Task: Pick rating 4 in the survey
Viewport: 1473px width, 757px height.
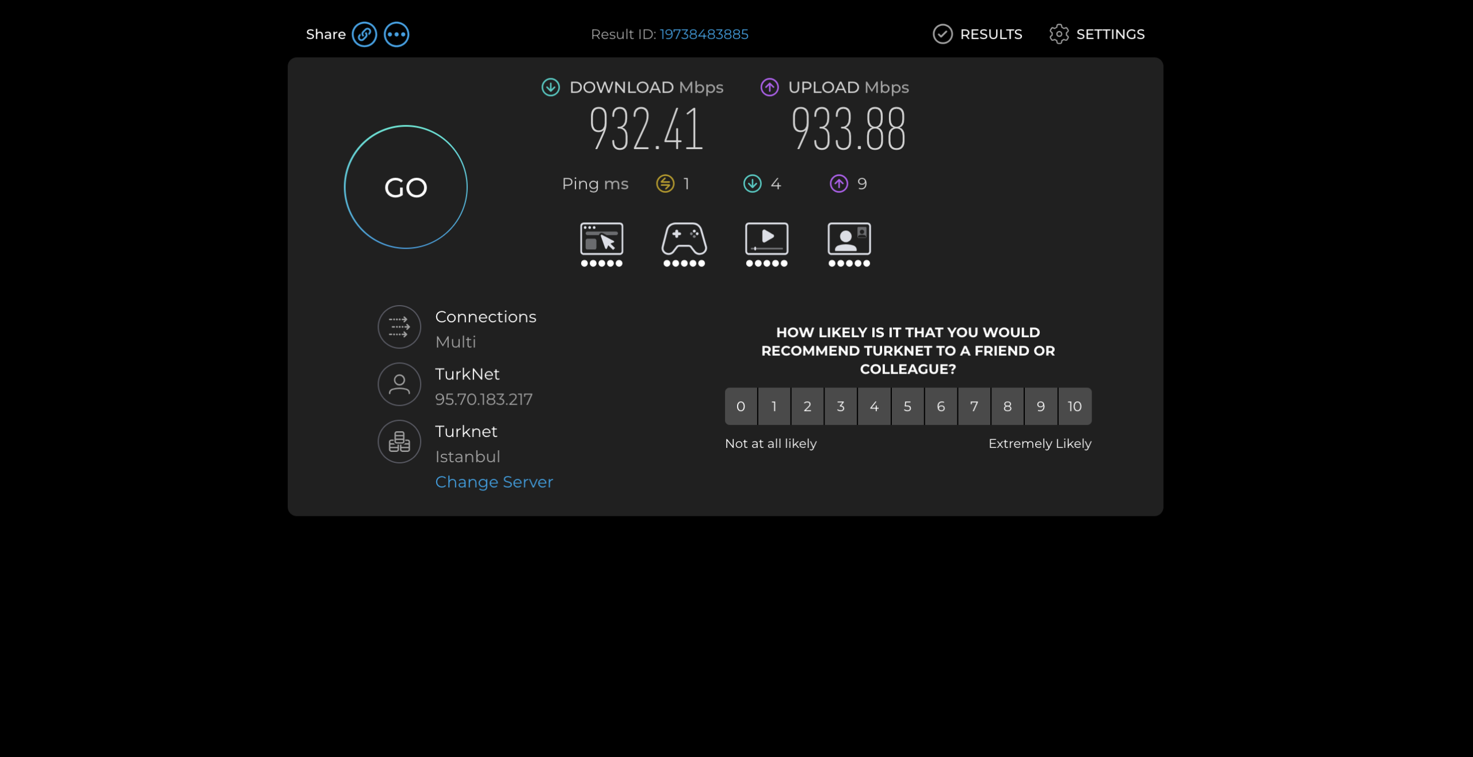Action: click(874, 406)
